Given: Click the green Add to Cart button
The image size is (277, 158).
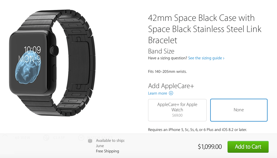Looking at the screenshot, I should point(248,147).
